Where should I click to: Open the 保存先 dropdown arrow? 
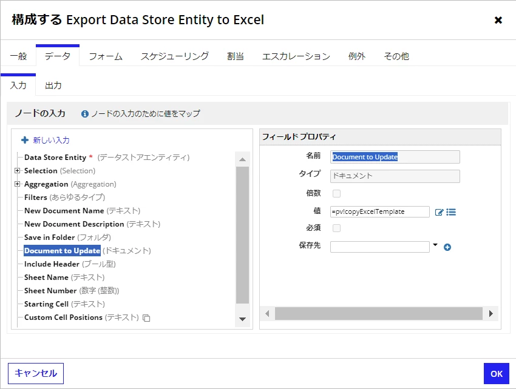point(435,245)
